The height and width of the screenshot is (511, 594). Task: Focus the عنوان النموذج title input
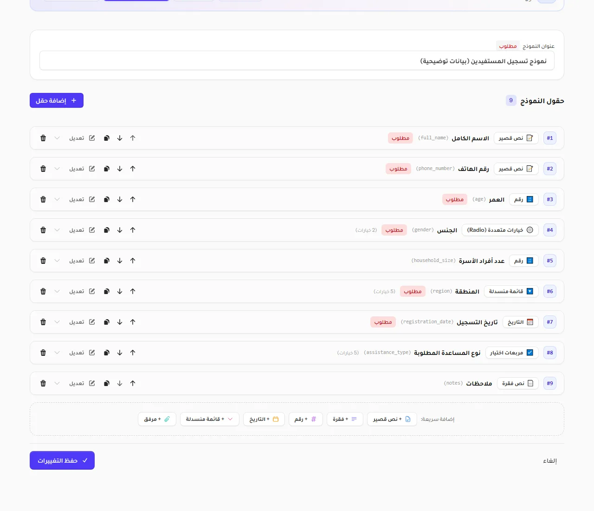tap(297, 60)
